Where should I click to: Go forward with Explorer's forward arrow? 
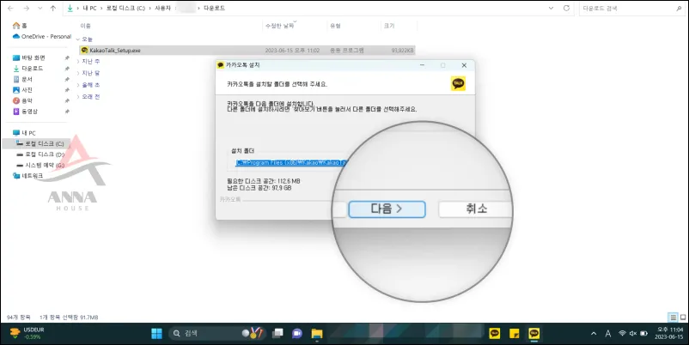pyautogui.click(x=26, y=9)
